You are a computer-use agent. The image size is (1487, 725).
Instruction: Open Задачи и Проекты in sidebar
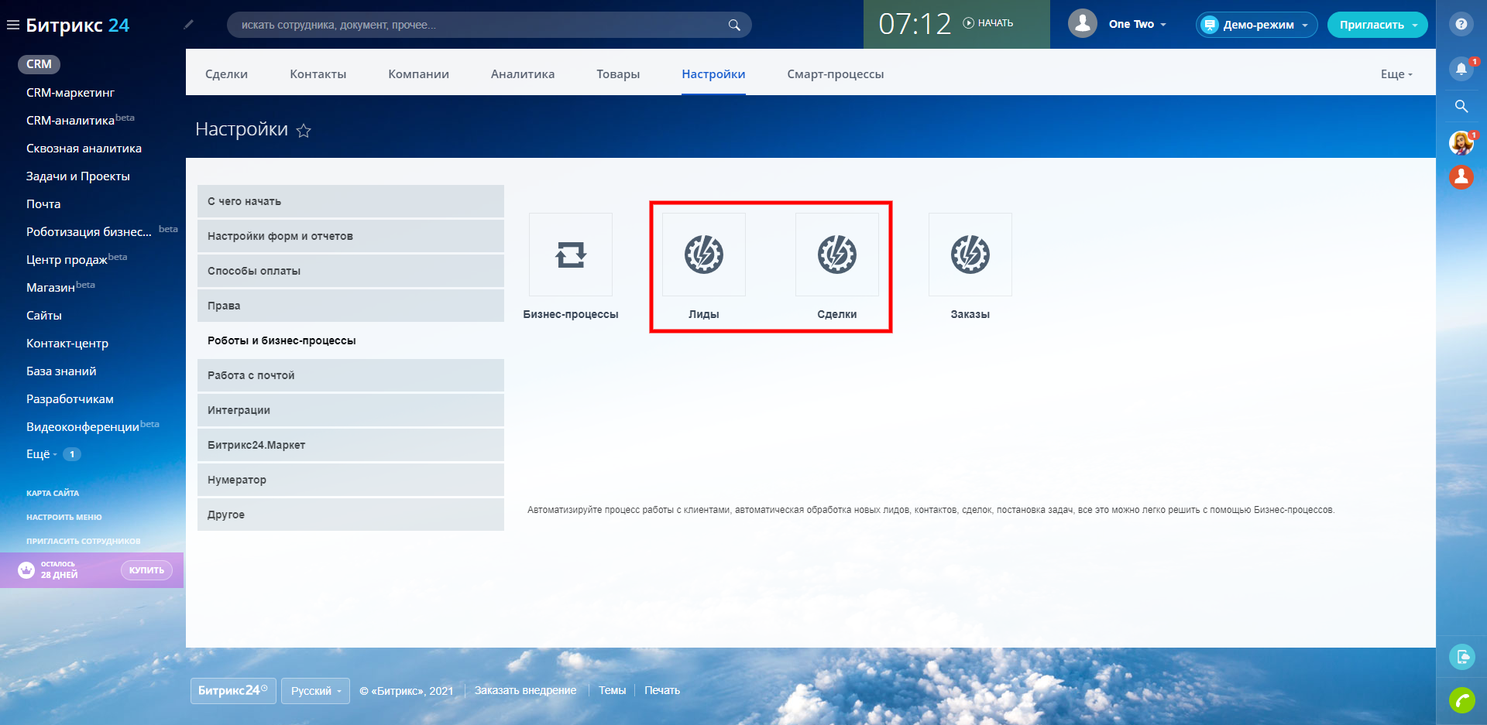click(78, 176)
